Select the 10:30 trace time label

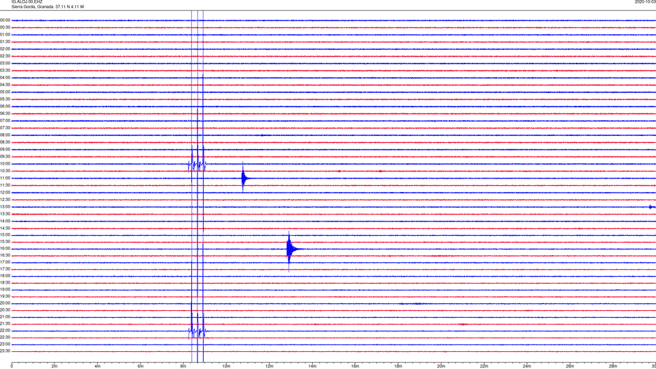pyautogui.click(x=5, y=171)
